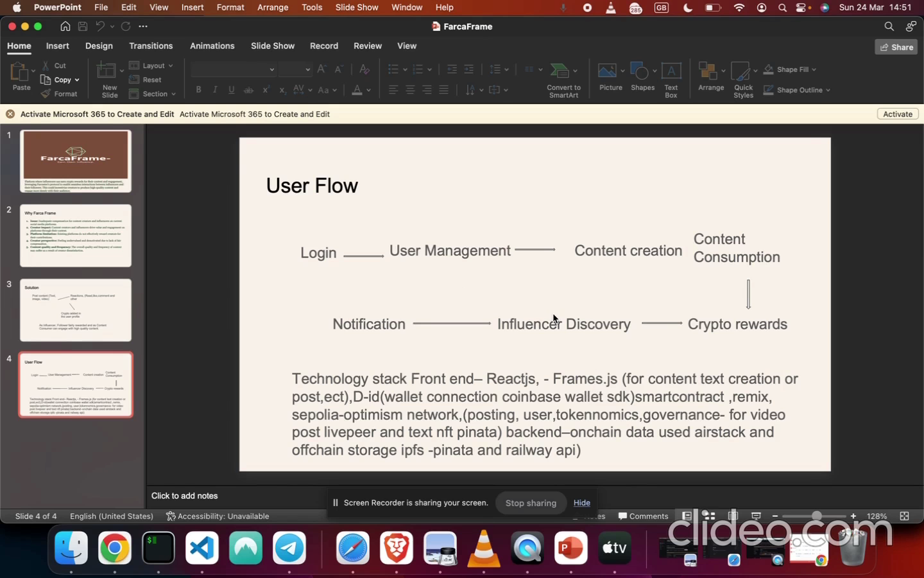Open the line spacing dropdown
This screenshot has width=924, height=578.
(x=499, y=69)
